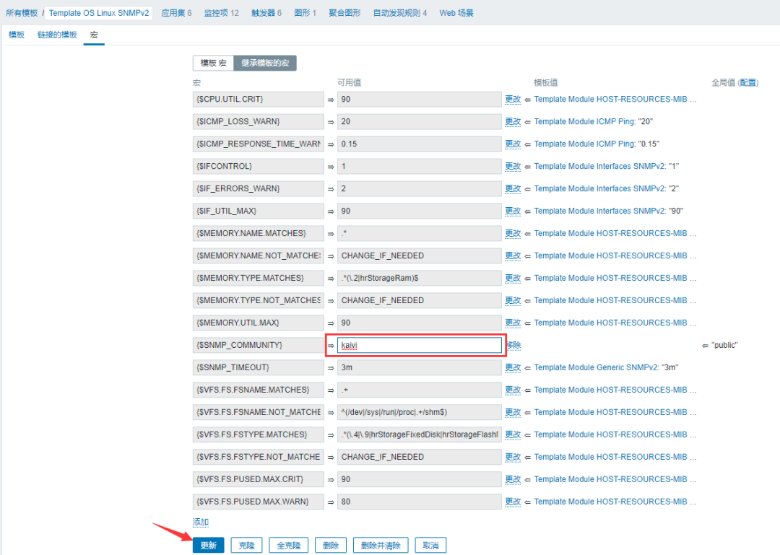Toggle to 模板宏 view

coord(213,64)
